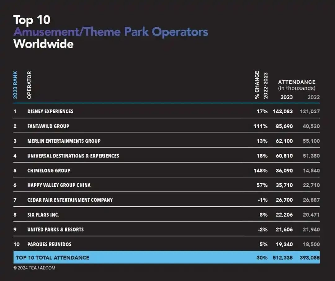Image resolution: width=335 pixels, height=281 pixels.
Task: Select the Fantawild Group row label
Action: (48, 126)
